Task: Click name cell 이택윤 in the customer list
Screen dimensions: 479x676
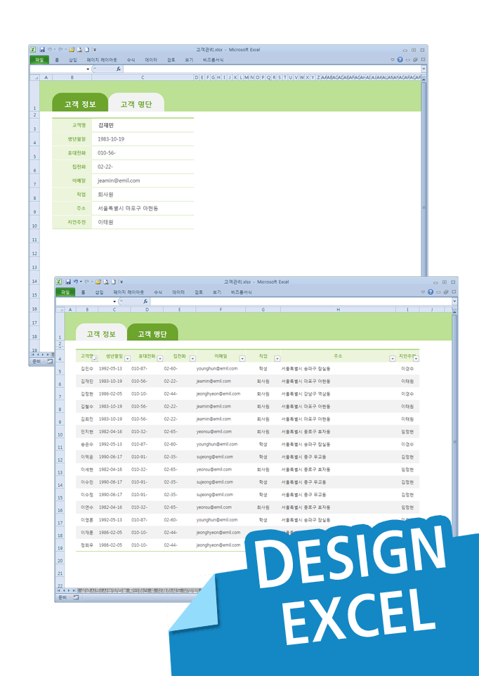Action: point(86,457)
